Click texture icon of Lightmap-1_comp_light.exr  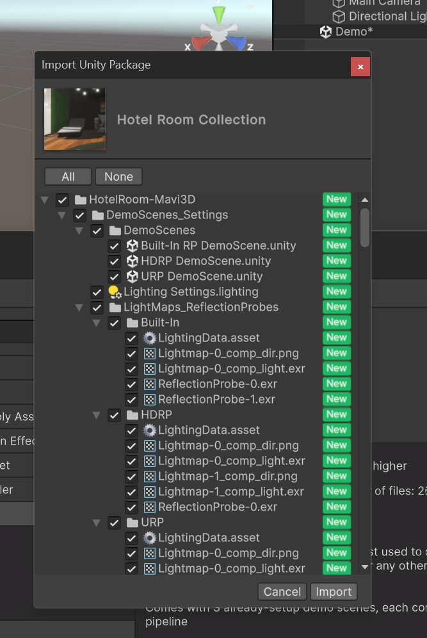click(150, 492)
